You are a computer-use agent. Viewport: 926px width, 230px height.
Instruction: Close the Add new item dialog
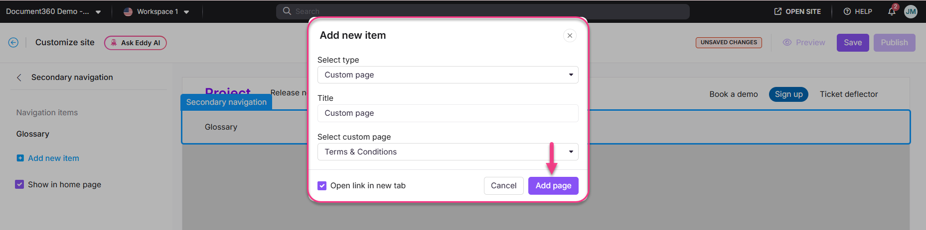570,36
